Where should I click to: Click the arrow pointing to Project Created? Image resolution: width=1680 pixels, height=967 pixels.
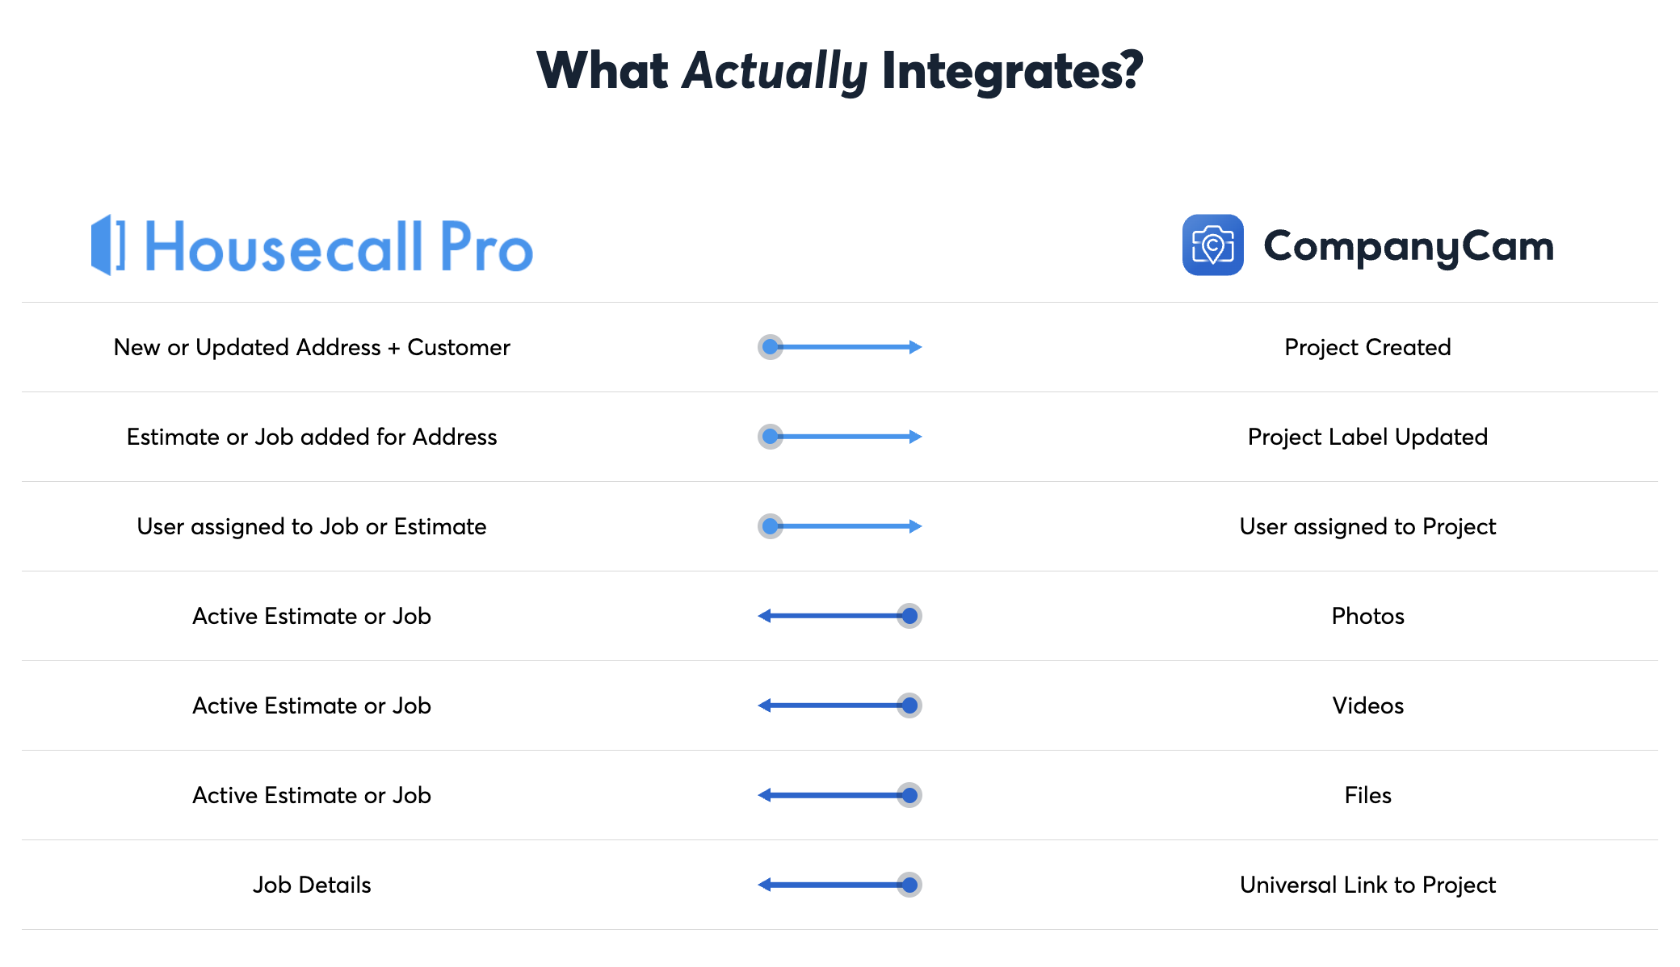[x=840, y=347]
